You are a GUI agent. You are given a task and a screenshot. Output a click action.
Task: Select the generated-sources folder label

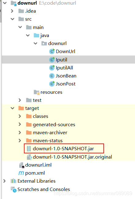tap(54, 125)
